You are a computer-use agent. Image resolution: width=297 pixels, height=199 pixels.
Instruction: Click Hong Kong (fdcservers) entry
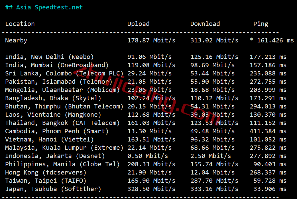pyautogui.click(x=46, y=173)
